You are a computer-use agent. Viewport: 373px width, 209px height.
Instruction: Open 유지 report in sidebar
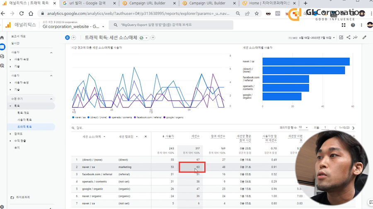tap(17, 147)
